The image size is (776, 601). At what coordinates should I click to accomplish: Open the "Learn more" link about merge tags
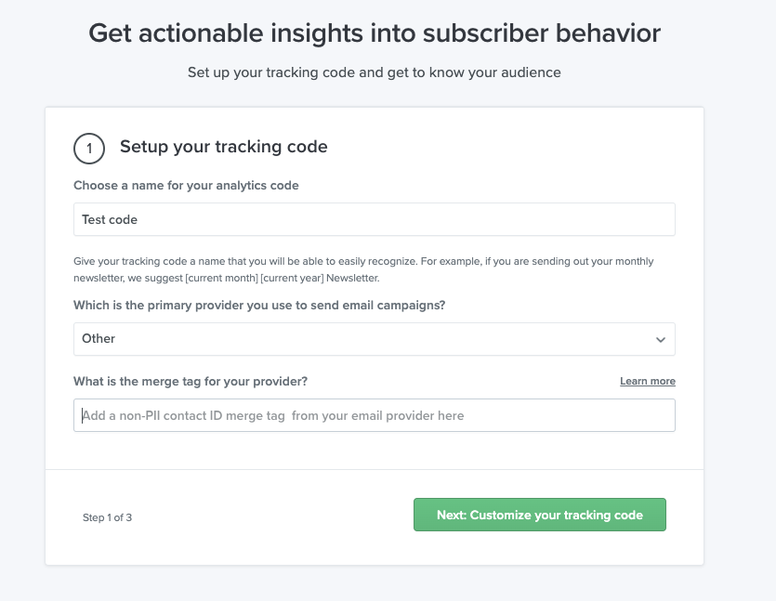(647, 381)
